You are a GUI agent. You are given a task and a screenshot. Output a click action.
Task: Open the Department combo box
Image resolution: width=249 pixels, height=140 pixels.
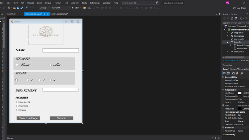tap(61, 90)
